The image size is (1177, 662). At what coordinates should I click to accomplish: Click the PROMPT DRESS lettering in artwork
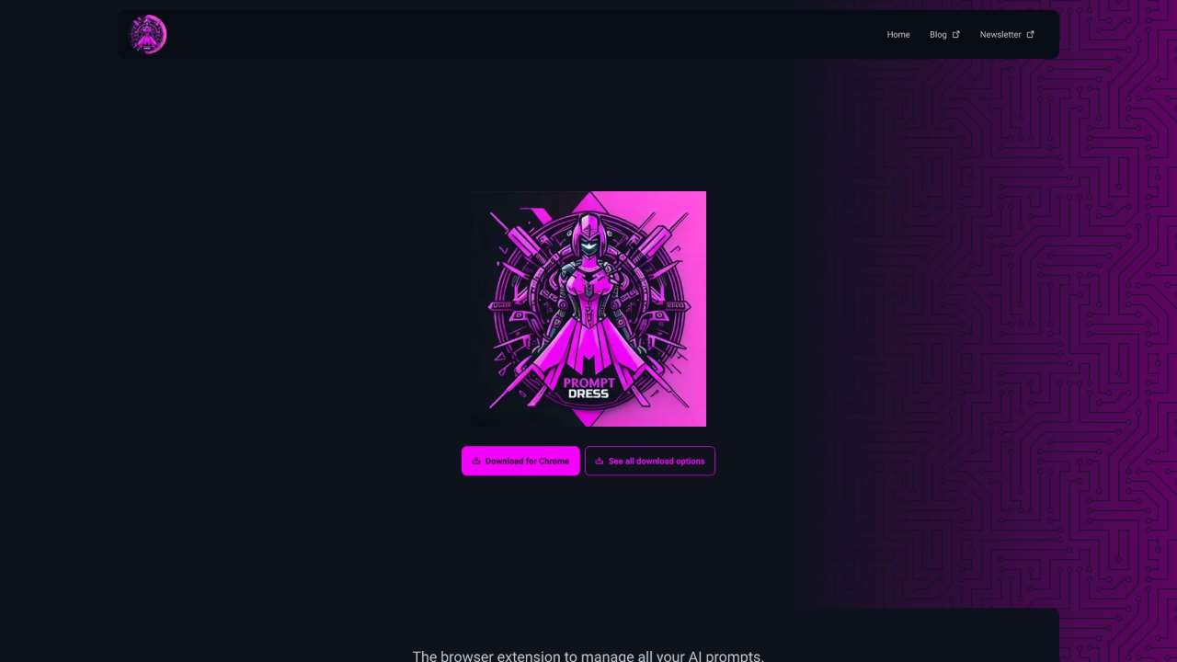click(588, 388)
